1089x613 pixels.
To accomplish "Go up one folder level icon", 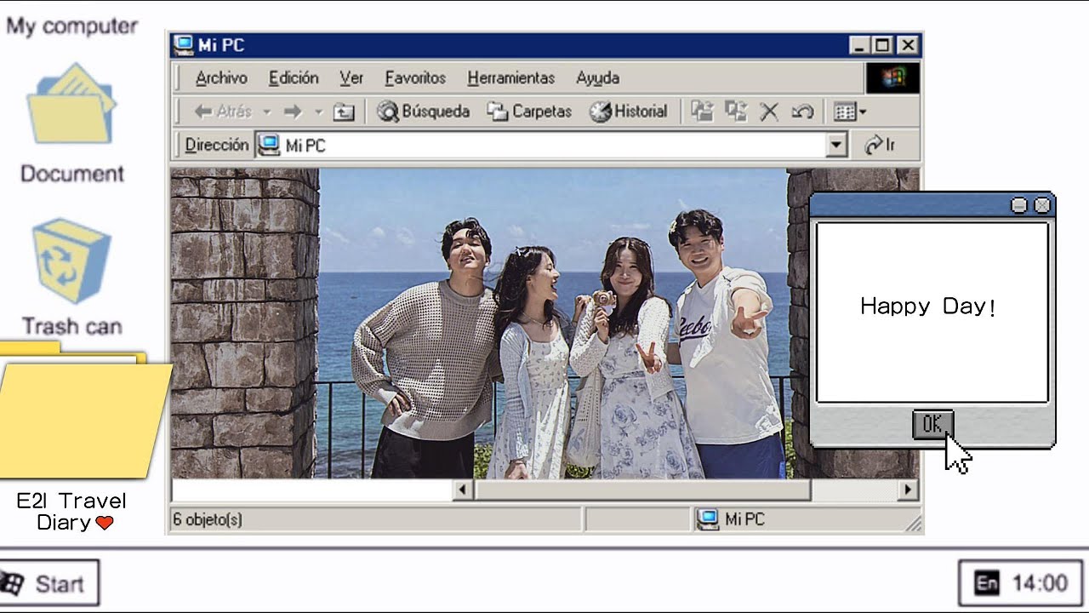I will 343,112.
